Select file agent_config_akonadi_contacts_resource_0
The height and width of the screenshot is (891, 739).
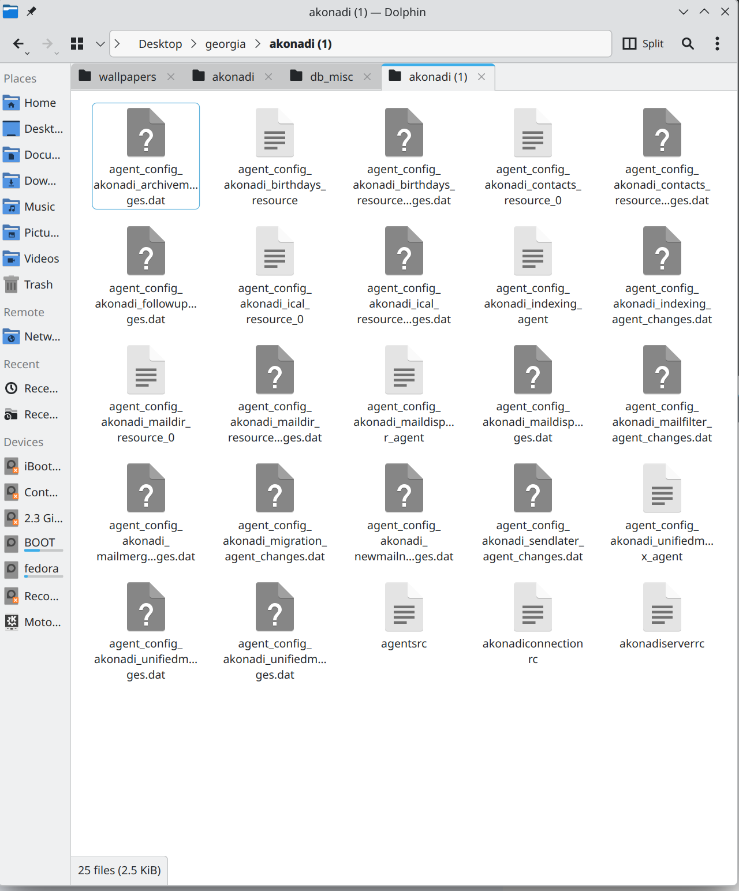(x=533, y=156)
